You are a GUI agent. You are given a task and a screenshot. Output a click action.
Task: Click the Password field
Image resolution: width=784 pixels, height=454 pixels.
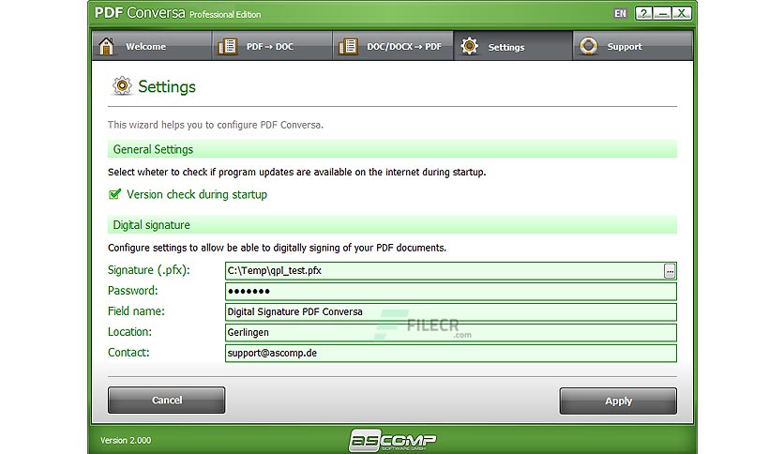pos(451,292)
